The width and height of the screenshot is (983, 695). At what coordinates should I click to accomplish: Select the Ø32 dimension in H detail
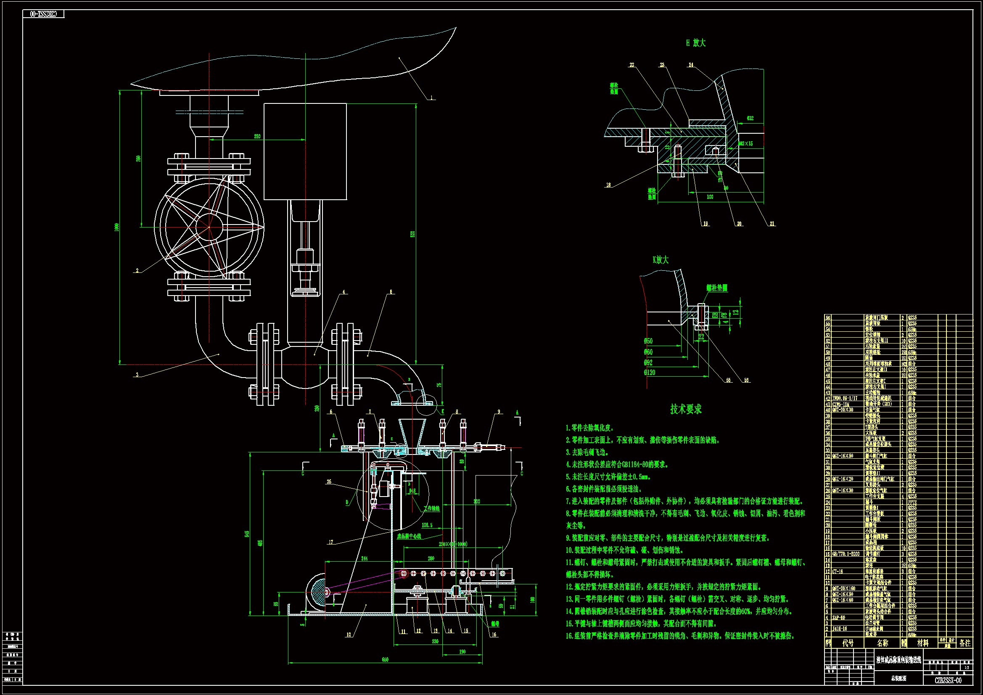(x=750, y=119)
